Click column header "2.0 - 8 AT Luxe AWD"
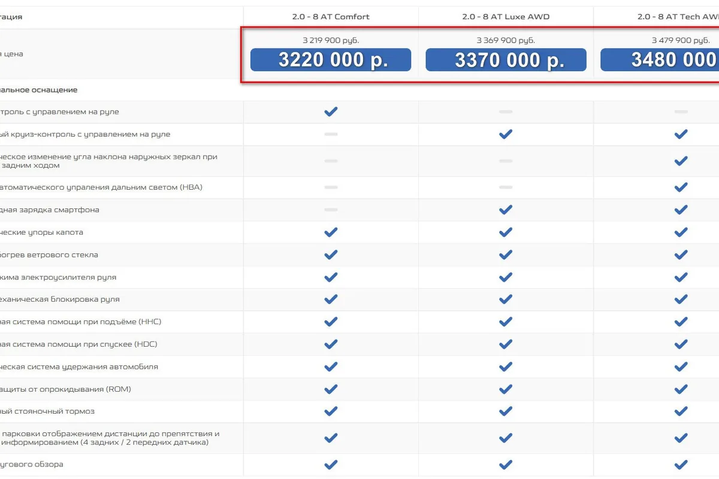Image resolution: width=719 pixels, height=479 pixels. (x=506, y=17)
